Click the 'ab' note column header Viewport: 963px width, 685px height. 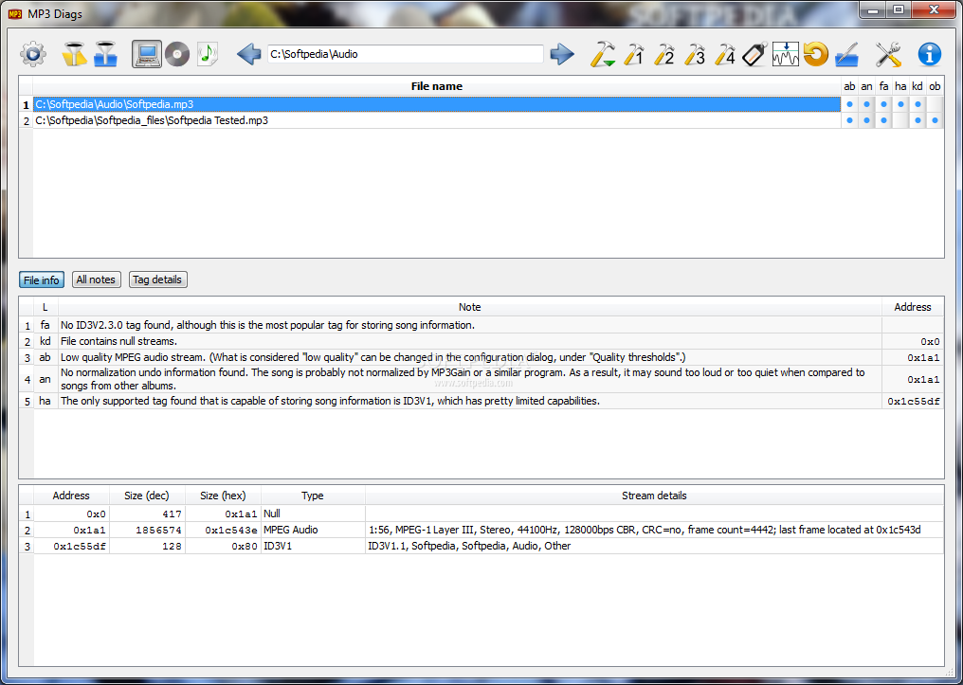pos(849,86)
